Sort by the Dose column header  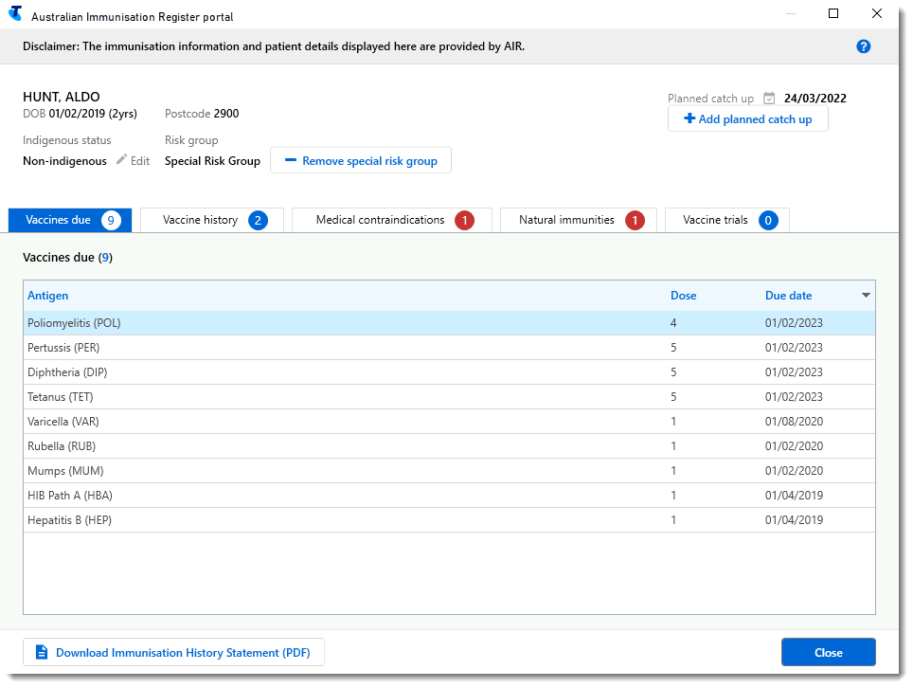[683, 296]
